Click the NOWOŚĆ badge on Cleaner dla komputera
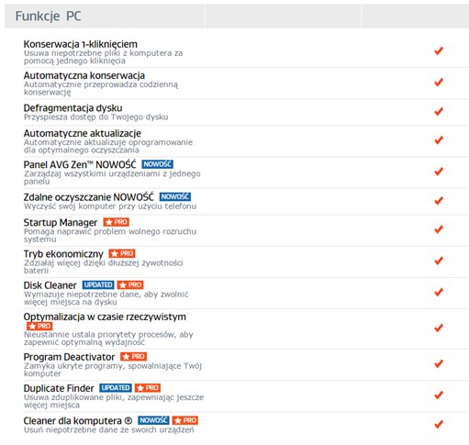Viewport: 469px width, 445px height. tap(153, 420)
